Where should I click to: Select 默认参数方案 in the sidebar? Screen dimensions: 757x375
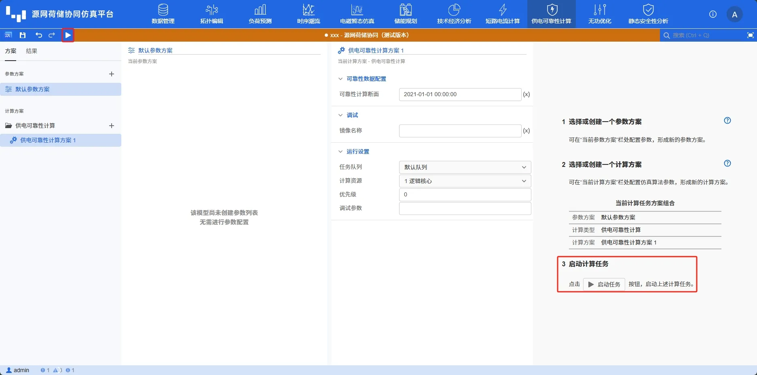[61, 89]
